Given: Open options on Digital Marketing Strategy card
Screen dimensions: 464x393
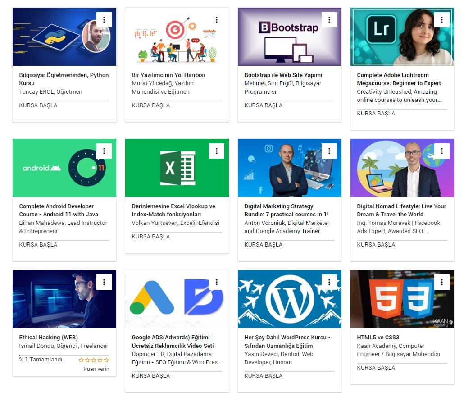Looking at the screenshot, I should coord(329,151).
